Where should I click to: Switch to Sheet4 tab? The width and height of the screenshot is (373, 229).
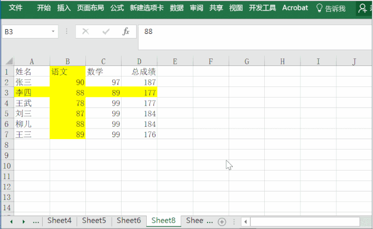click(x=59, y=221)
